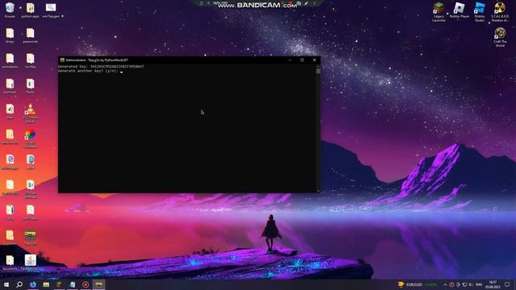
Task: Open taskbar search magnifier
Action: pos(19,284)
